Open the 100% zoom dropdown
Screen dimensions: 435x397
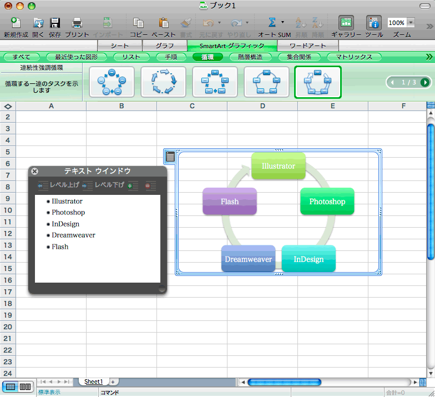[x=411, y=22]
